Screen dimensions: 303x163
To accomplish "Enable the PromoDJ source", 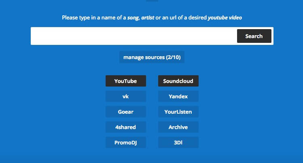I will pos(126,142).
